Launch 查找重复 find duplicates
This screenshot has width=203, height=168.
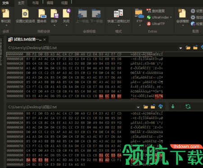pyautogui.click(x=155, y=11)
